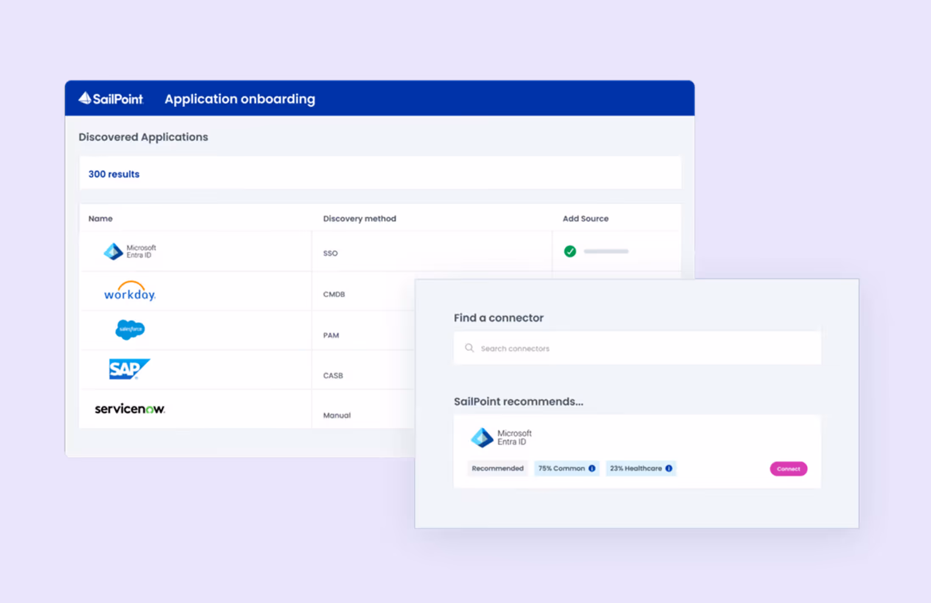The width and height of the screenshot is (931, 603).
Task: Select the Application onboarding header title
Action: click(240, 98)
